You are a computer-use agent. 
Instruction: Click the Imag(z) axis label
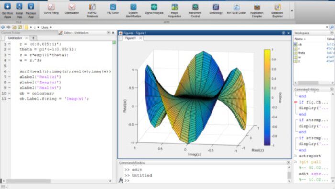click(194, 154)
